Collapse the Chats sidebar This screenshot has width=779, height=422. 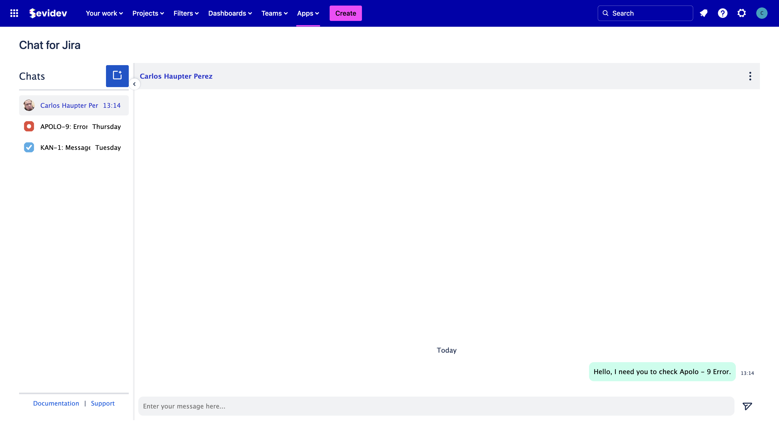point(134,84)
